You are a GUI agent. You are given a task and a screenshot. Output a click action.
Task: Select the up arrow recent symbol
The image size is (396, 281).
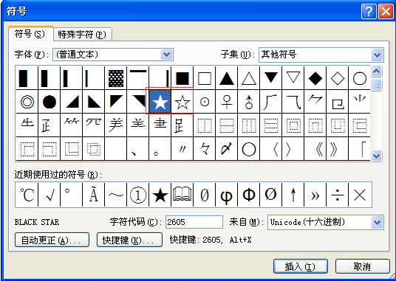(293, 195)
